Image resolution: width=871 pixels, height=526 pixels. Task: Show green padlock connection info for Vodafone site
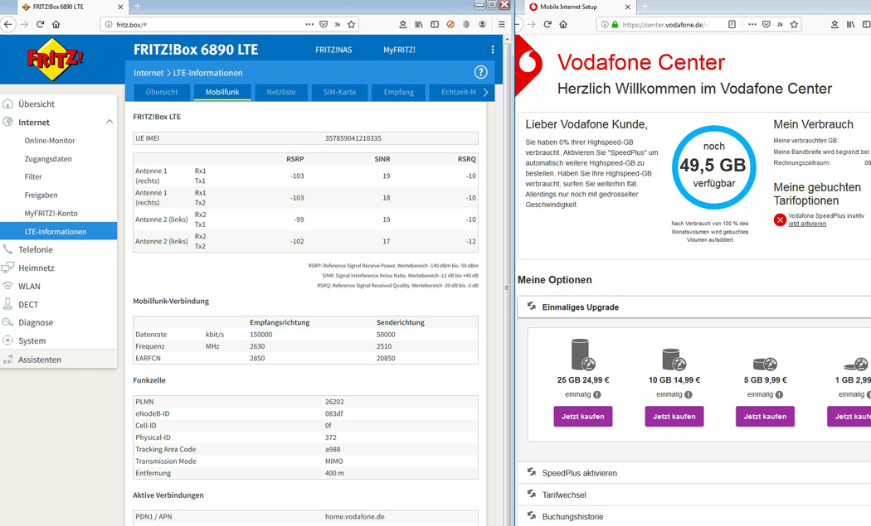tap(615, 24)
